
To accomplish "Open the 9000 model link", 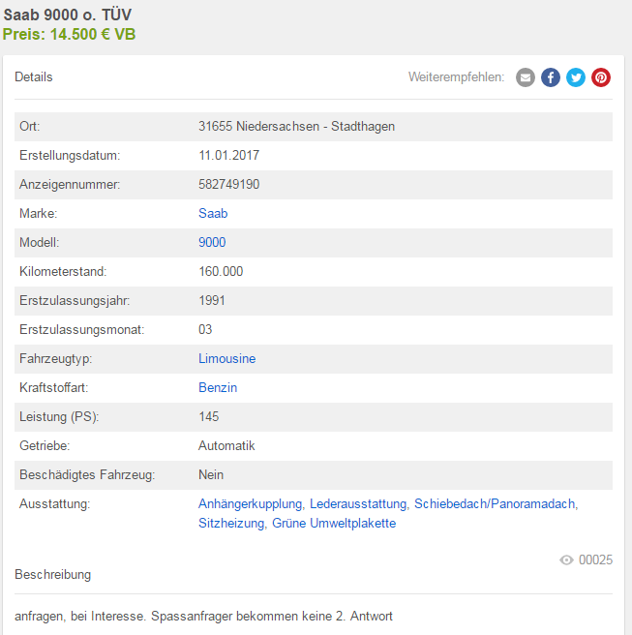I will pyautogui.click(x=212, y=242).
